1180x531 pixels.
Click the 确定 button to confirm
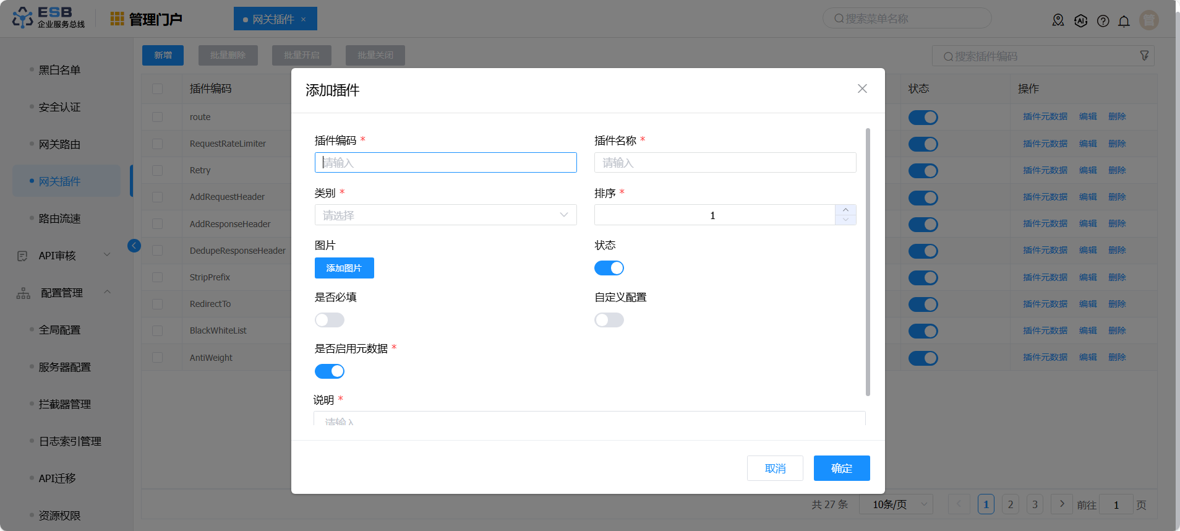[841, 468]
